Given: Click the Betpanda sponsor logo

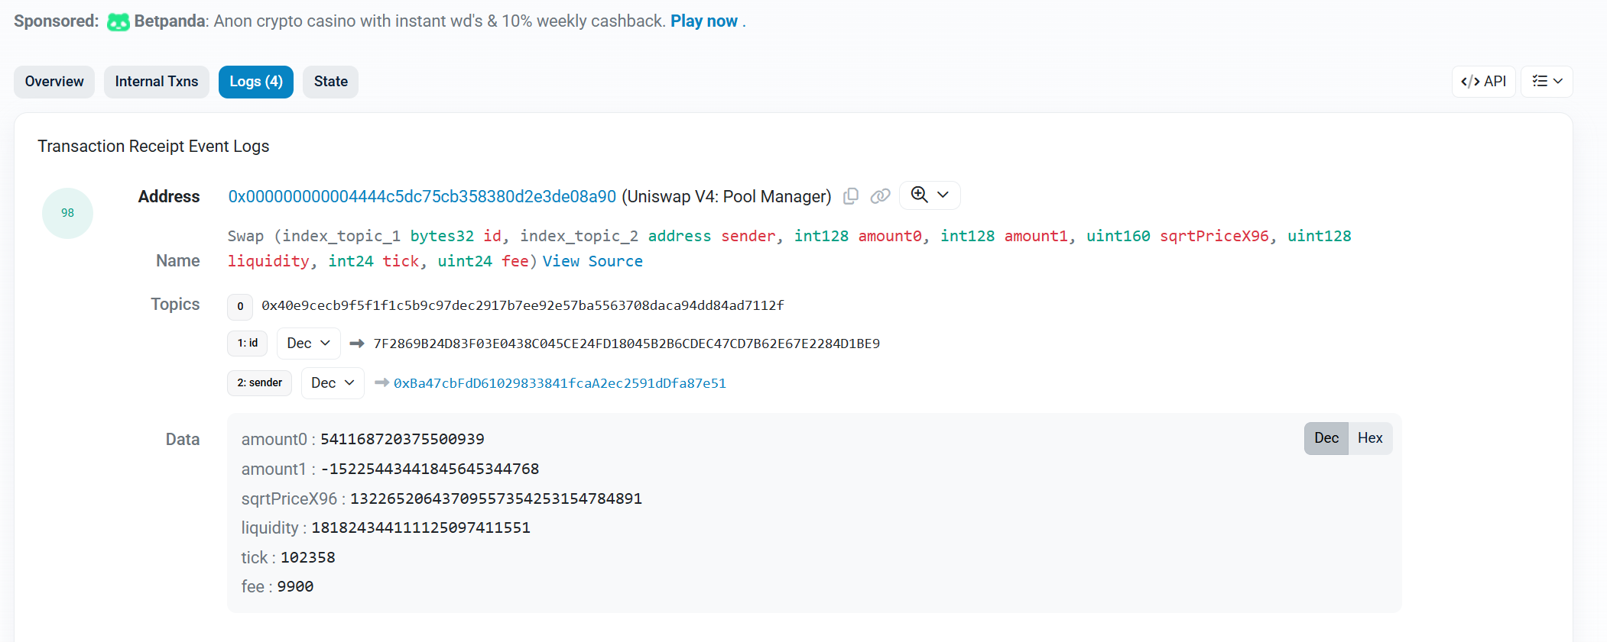Looking at the screenshot, I should (x=118, y=21).
